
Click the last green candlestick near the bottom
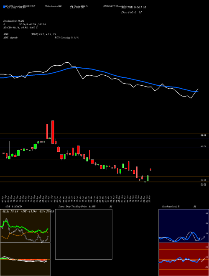point(148,178)
